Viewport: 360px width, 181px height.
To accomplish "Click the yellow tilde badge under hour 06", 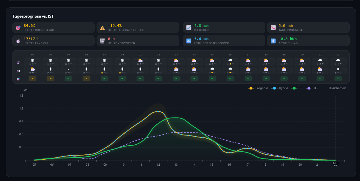I will (x=50, y=79).
